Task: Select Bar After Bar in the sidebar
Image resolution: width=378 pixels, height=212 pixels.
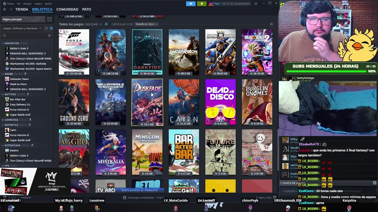Action: coord(18,100)
